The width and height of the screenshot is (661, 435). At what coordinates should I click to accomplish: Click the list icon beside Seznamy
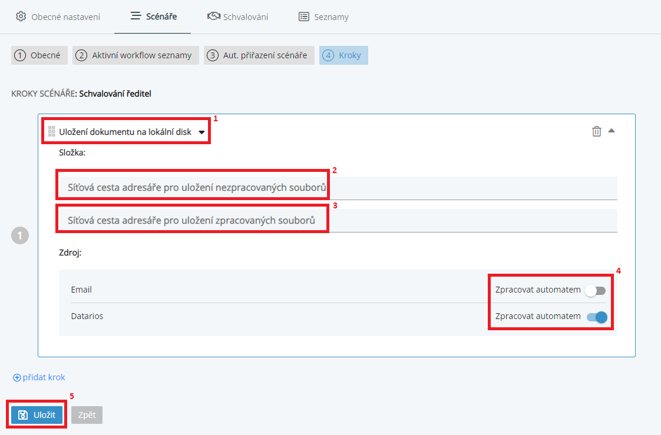(x=303, y=17)
